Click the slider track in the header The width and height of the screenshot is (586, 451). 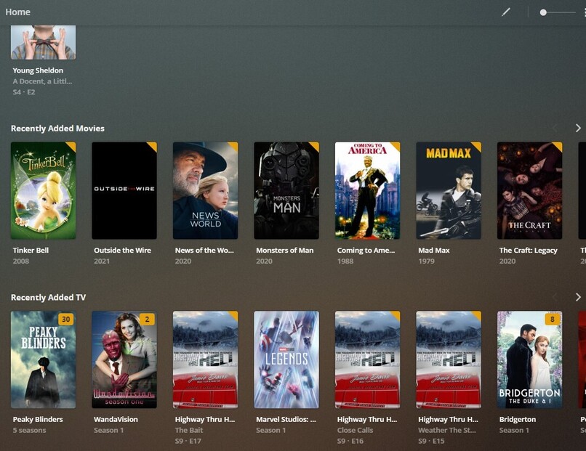[558, 12]
